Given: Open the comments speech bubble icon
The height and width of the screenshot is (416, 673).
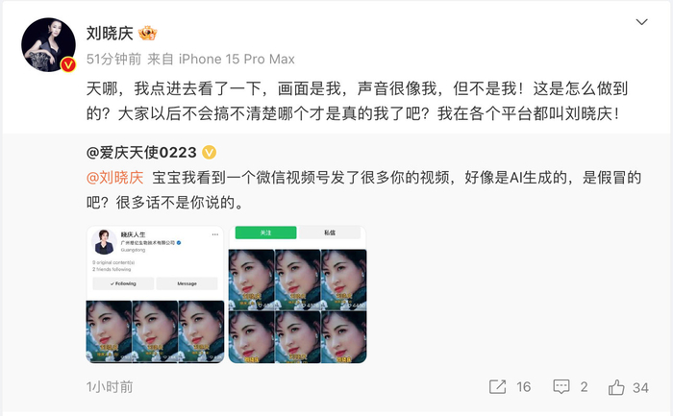Looking at the screenshot, I should (561, 387).
